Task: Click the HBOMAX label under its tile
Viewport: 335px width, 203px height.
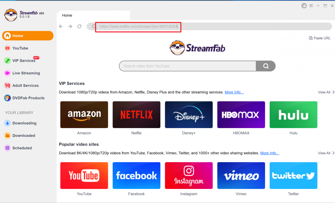Action: [241, 133]
